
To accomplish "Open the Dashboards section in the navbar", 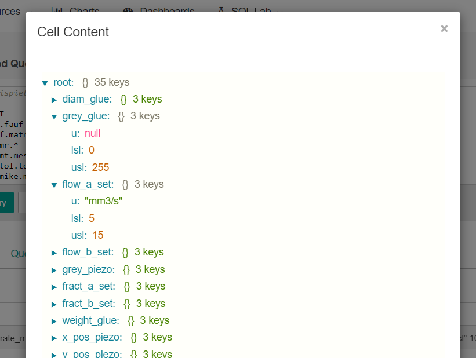I will coord(168,10).
